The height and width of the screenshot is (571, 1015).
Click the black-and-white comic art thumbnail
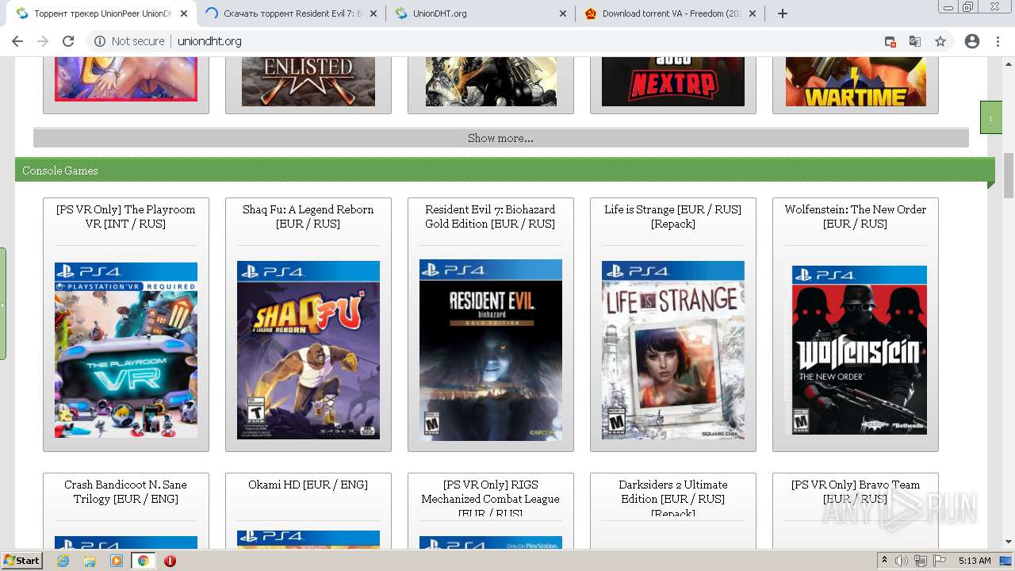(491, 82)
